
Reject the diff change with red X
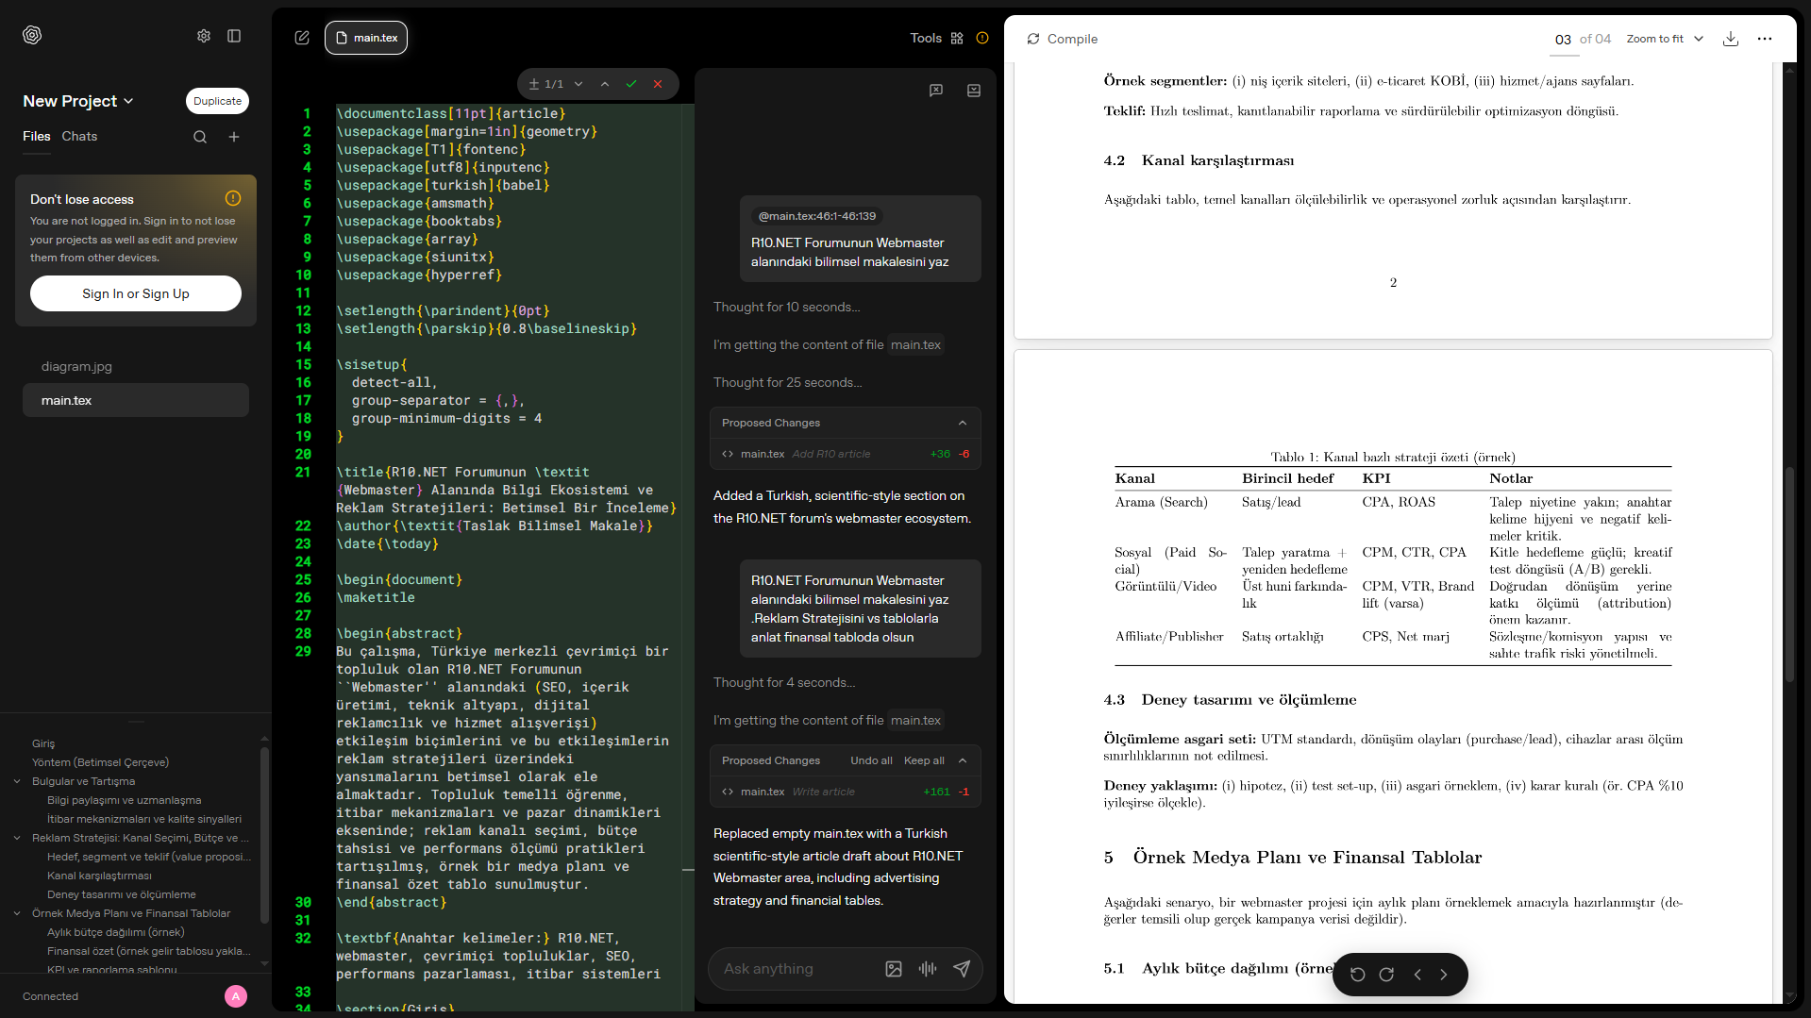click(x=658, y=84)
